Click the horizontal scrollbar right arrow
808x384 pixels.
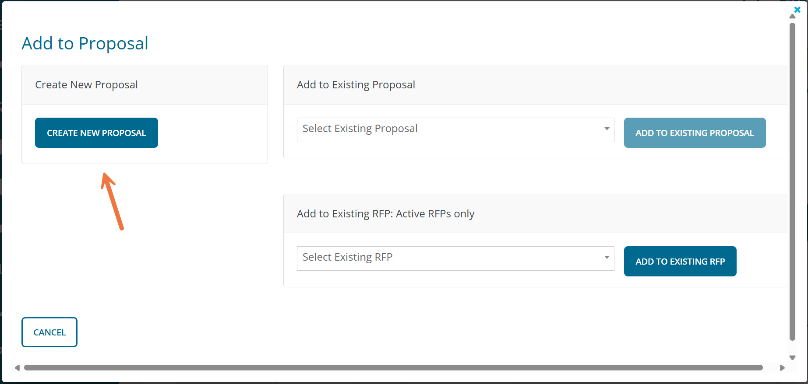point(782,368)
